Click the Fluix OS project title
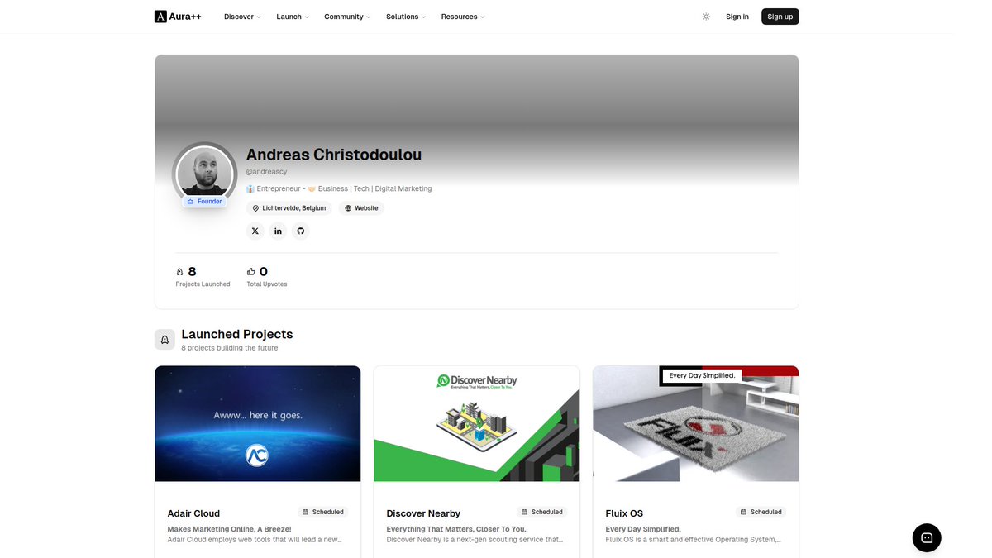Viewport: 992px width, 558px height. (x=624, y=513)
